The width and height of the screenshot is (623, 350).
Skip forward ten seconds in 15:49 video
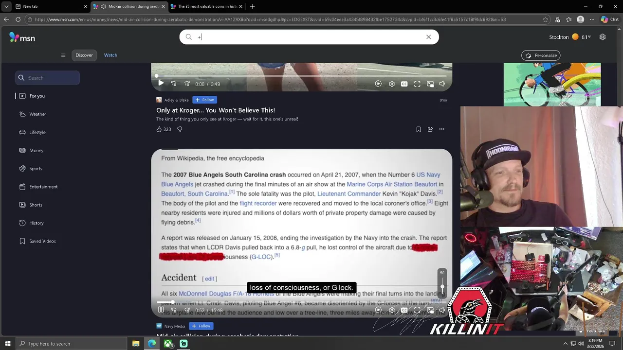(x=187, y=310)
